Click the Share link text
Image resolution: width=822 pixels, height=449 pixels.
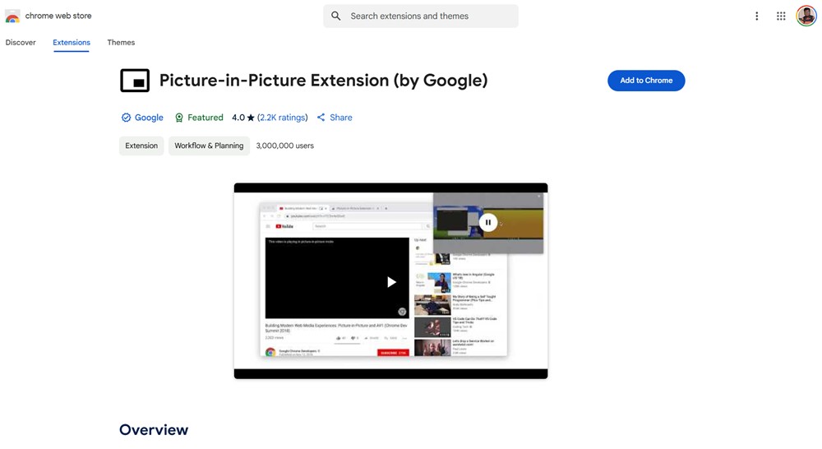pos(341,118)
